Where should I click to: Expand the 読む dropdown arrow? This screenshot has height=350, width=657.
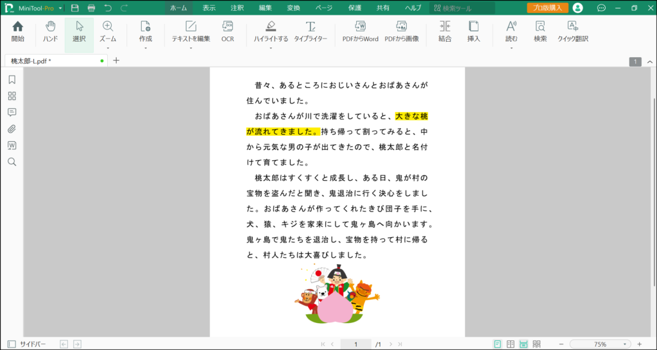[x=511, y=48]
